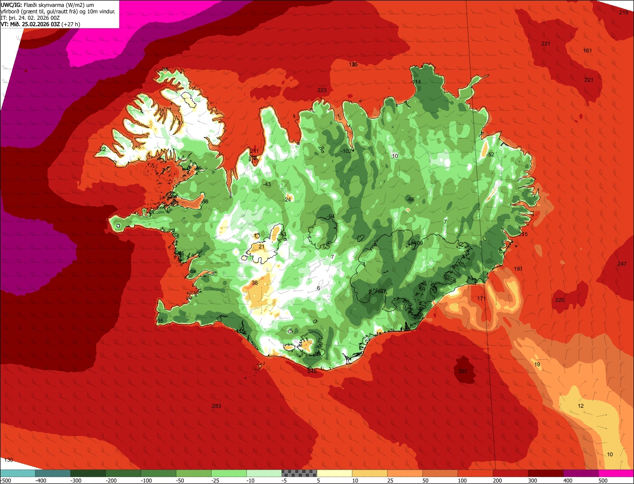
Task: Click the light green -25 to -10 swatch
Action: (x=229, y=473)
